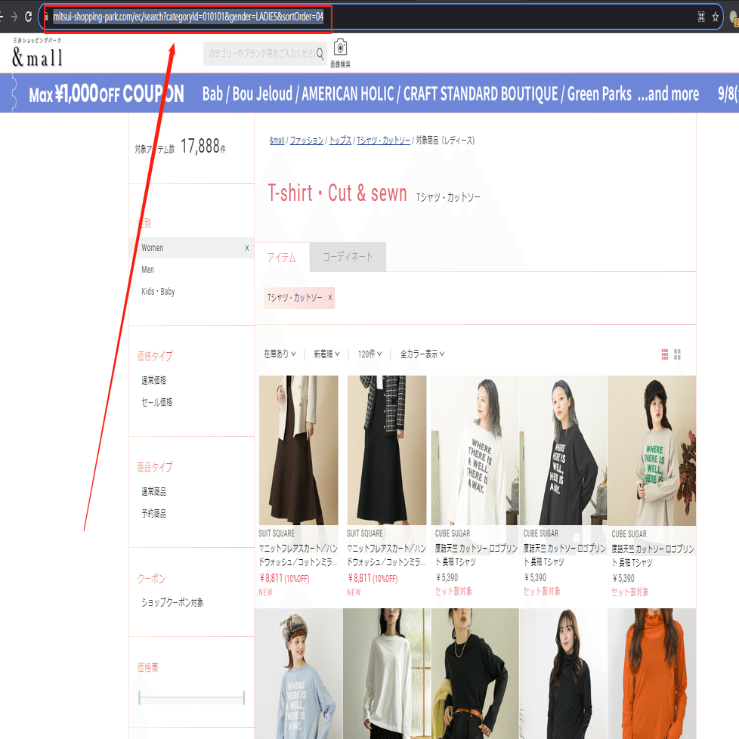739x739 pixels.
Task: Click the QR/translate icon in address bar
Action: pos(700,17)
